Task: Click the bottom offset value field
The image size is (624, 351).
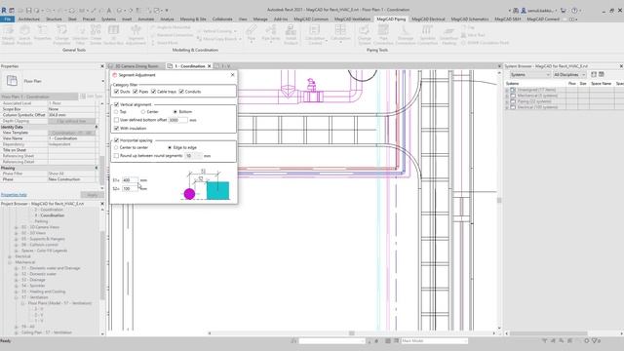Action: tap(177, 120)
